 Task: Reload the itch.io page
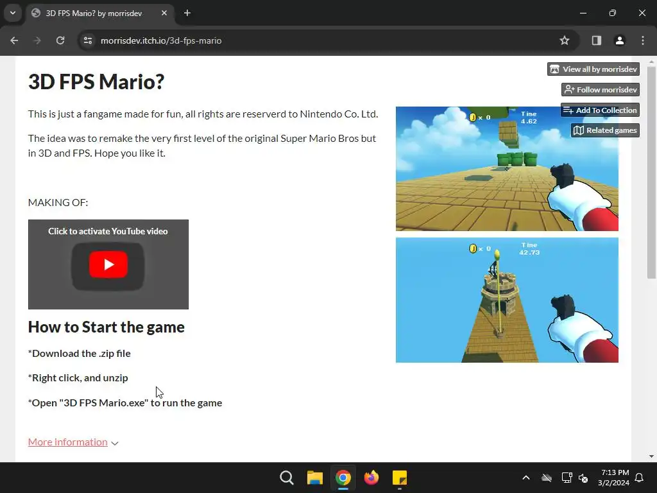tap(60, 40)
